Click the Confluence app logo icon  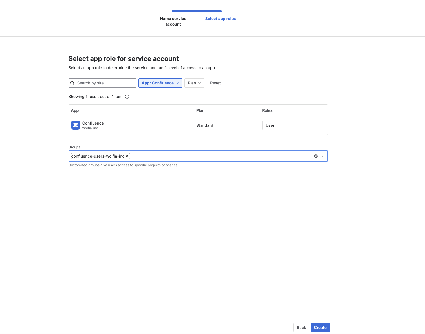point(76,125)
